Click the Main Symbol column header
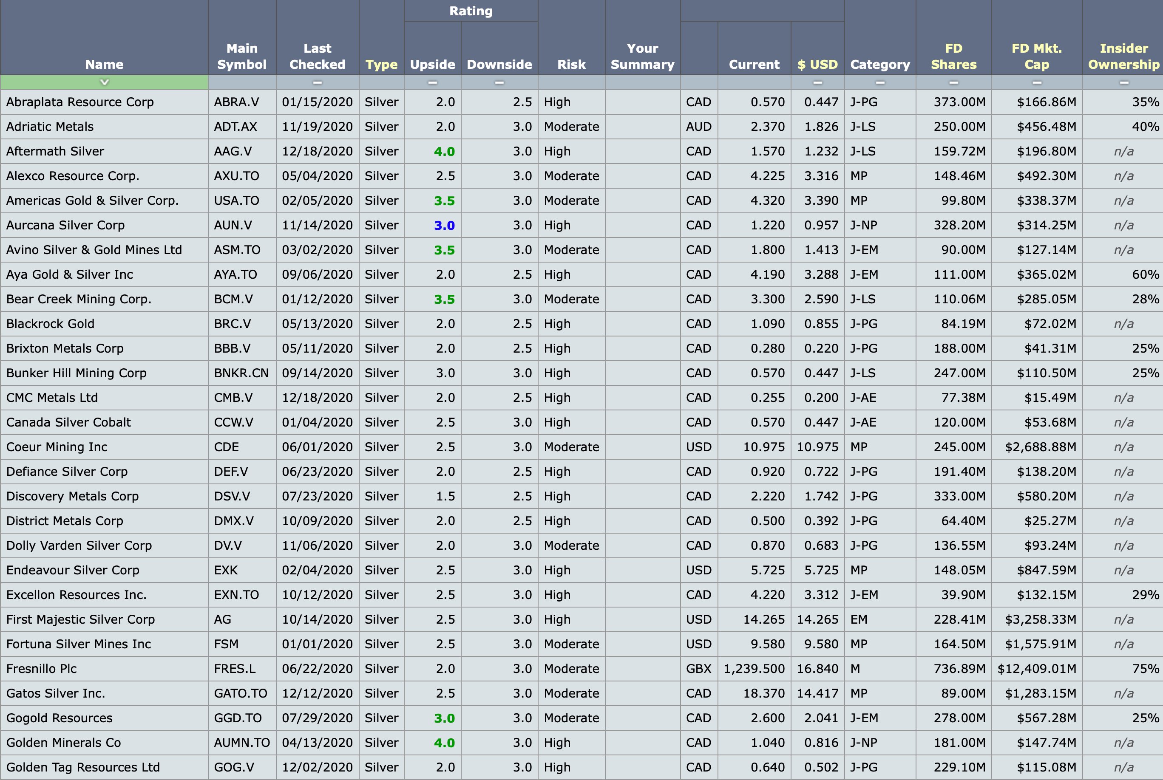 pyautogui.click(x=242, y=56)
